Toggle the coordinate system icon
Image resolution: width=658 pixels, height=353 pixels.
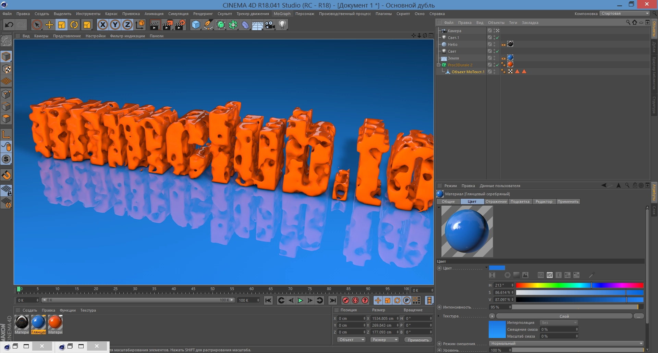tap(140, 25)
